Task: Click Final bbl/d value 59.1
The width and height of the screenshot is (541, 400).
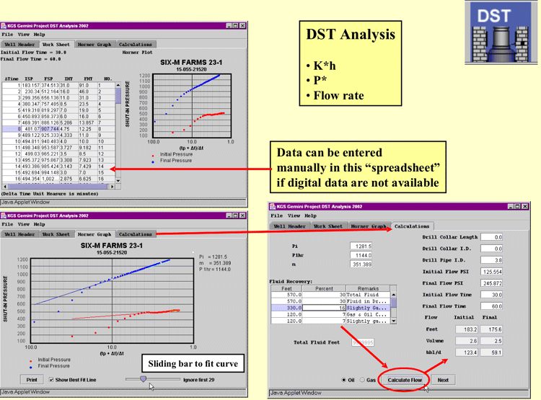Action: pos(491,352)
